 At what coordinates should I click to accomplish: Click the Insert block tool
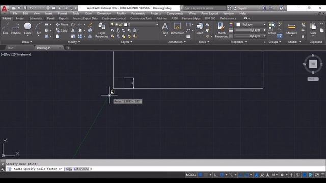tap(200, 28)
